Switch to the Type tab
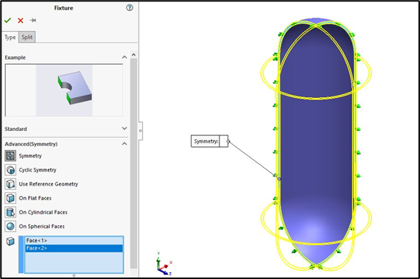Image resolution: width=420 pixels, height=279 pixels. pos(10,38)
